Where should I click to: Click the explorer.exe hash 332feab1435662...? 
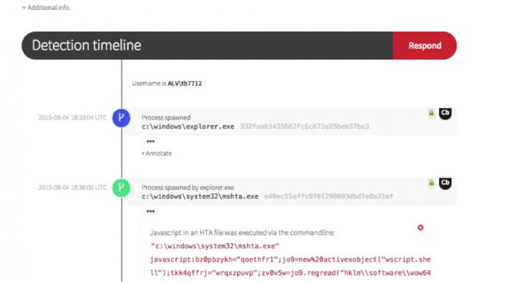pyautogui.click(x=304, y=126)
